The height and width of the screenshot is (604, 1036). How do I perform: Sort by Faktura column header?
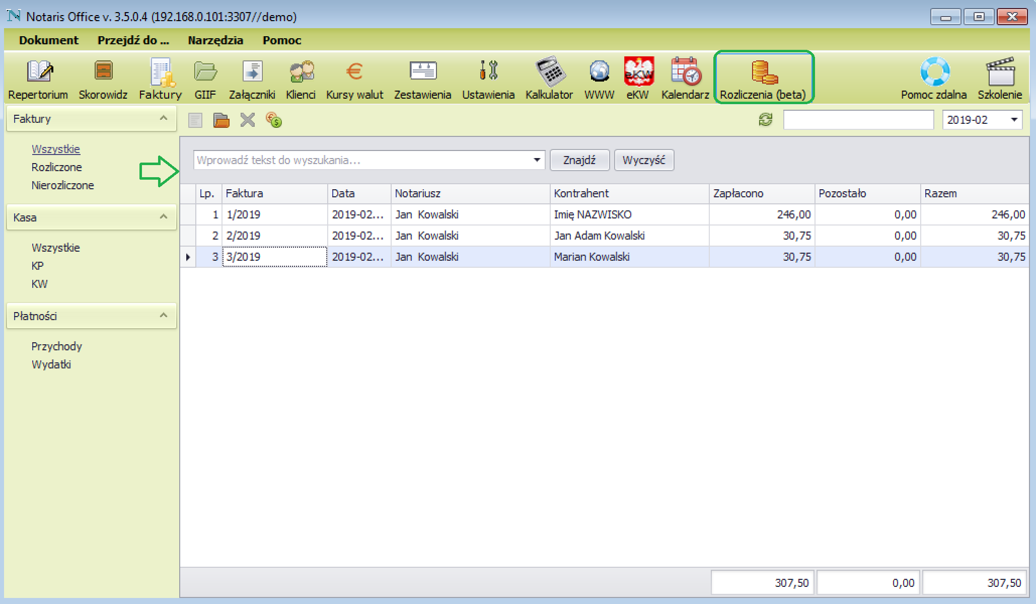275,193
